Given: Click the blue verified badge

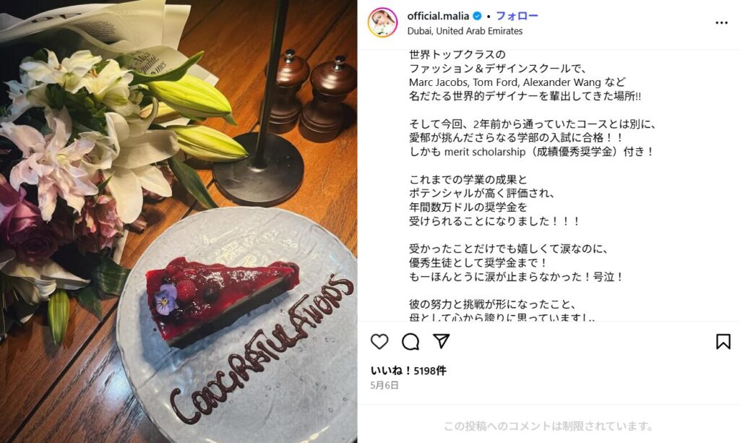Looking at the screenshot, I should pos(477,16).
